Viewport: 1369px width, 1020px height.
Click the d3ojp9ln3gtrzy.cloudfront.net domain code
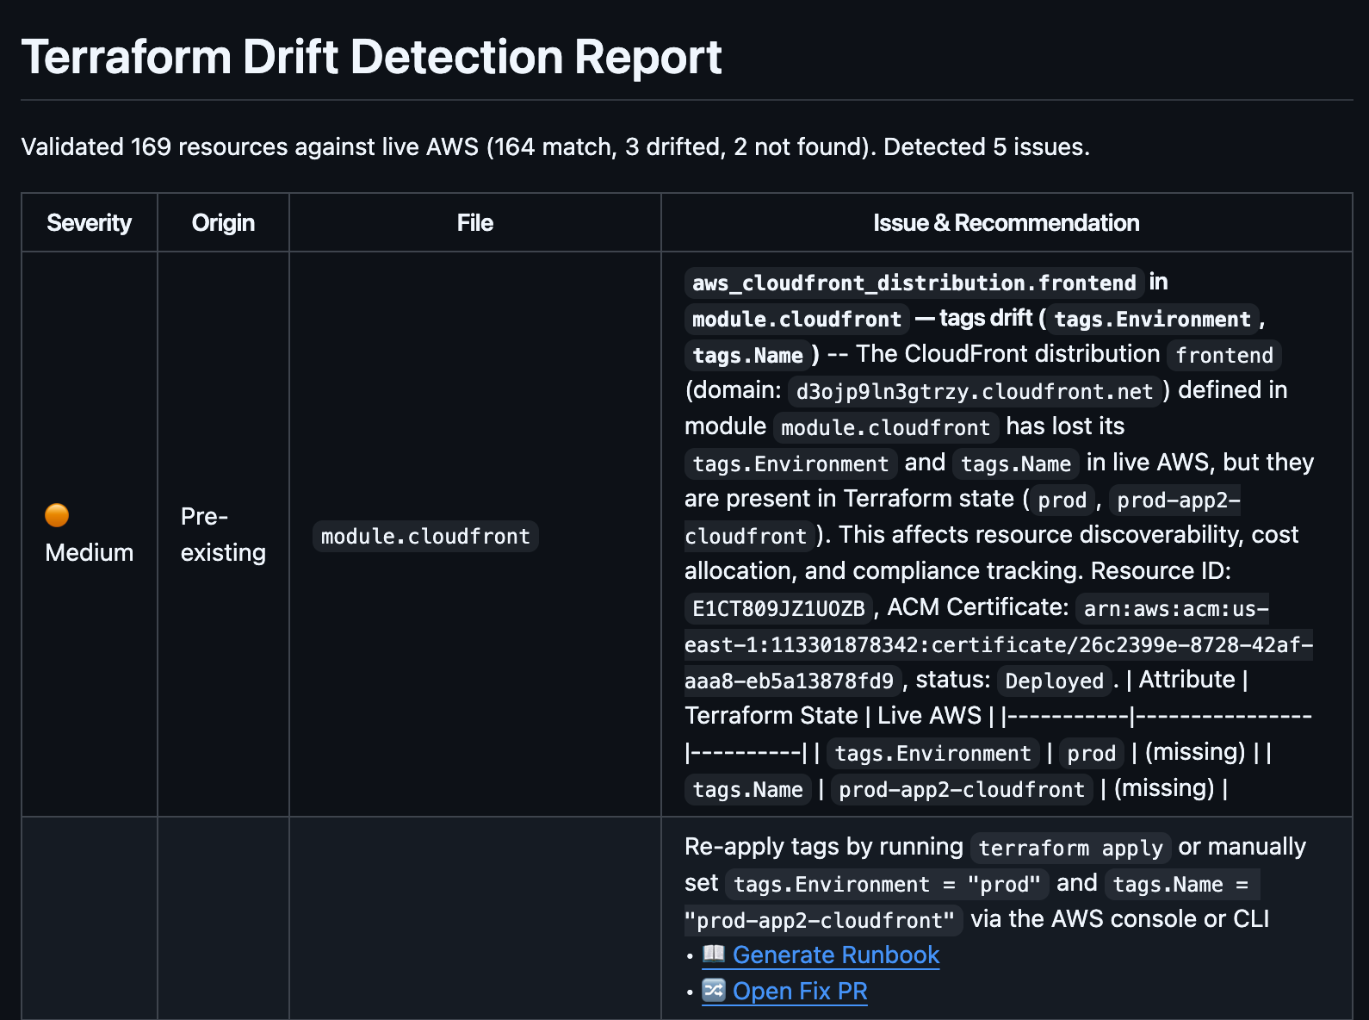[974, 392]
